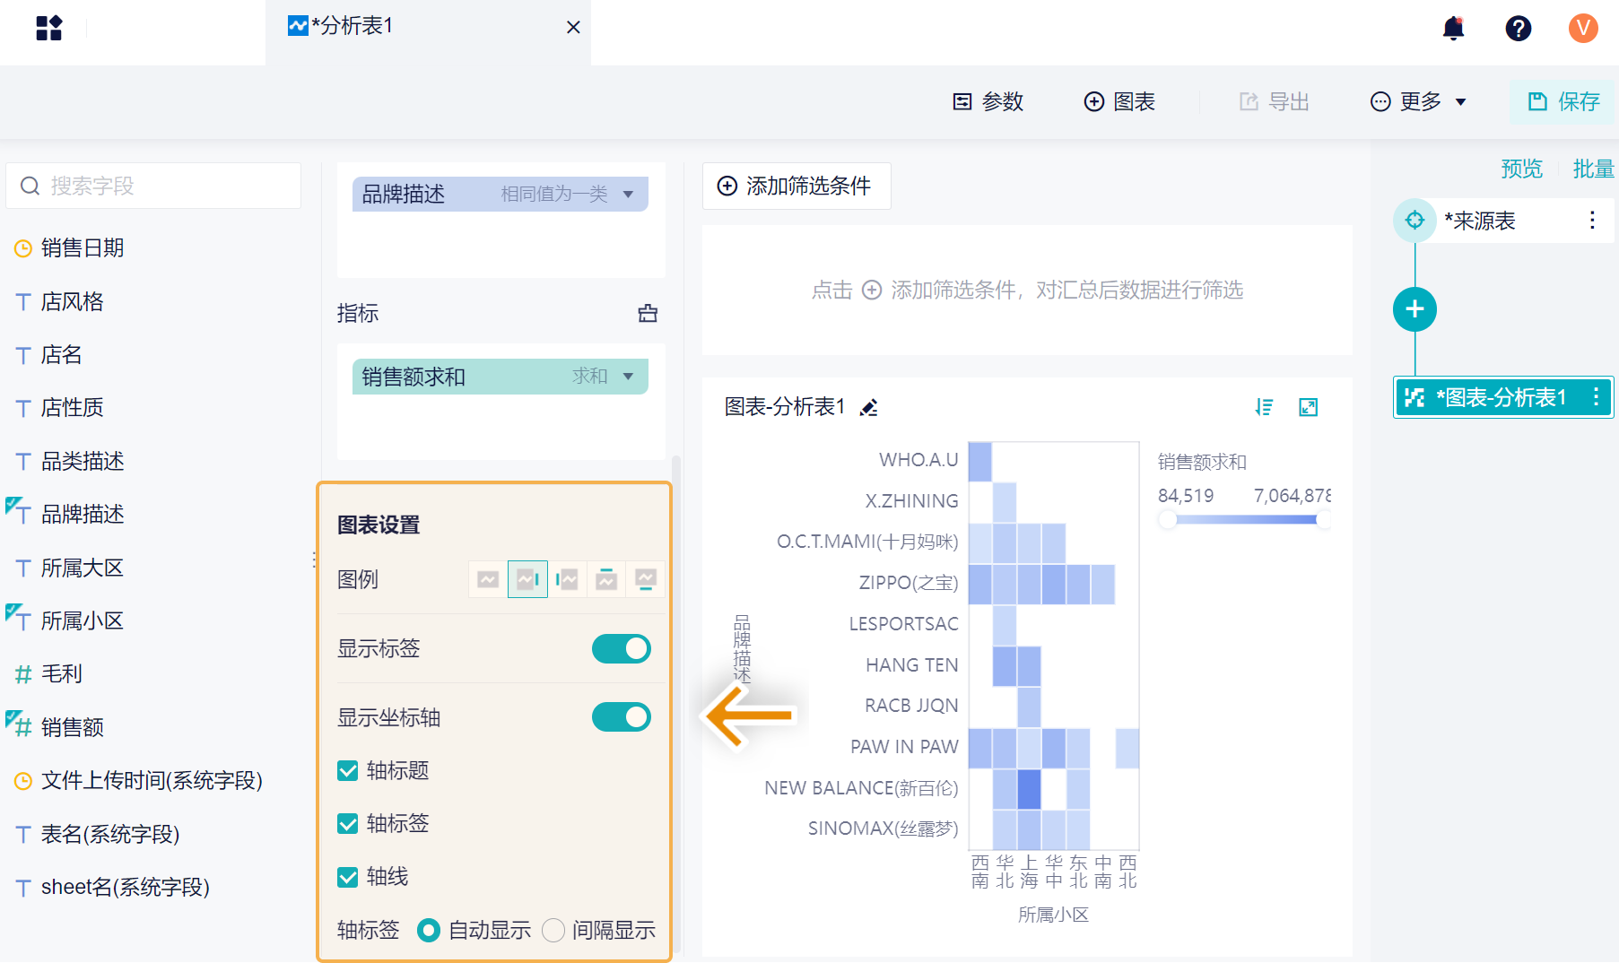Uncheck the 轴标签 checkbox
This screenshot has height=963, width=1619.
click(x=347, y=824)
